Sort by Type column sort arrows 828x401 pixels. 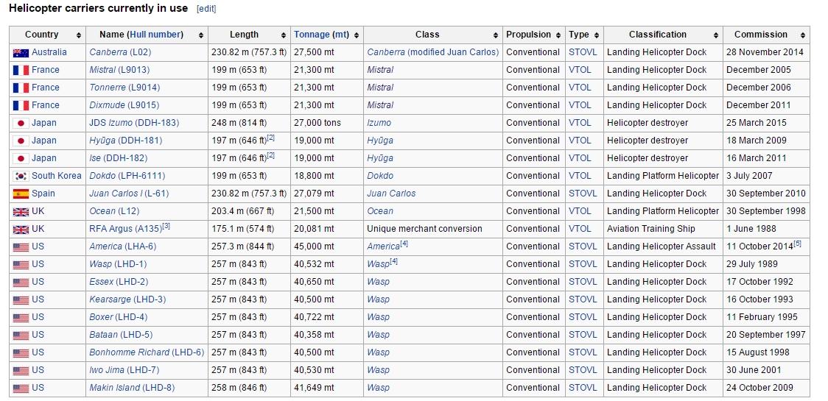coord(597,35)
